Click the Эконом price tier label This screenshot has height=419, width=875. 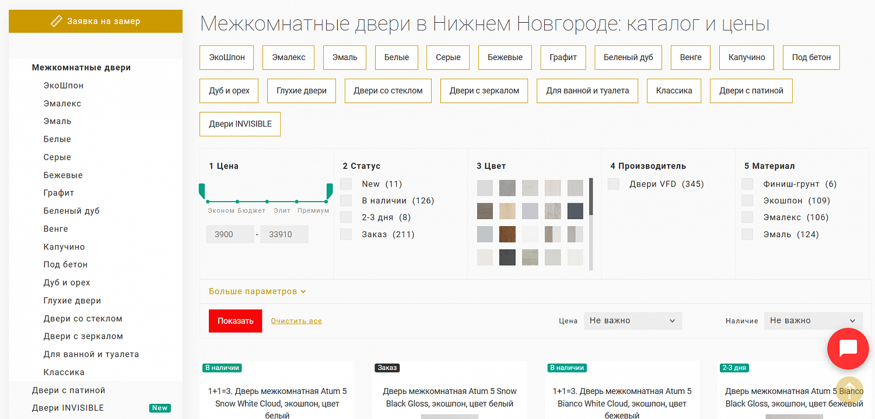[221, 211]
